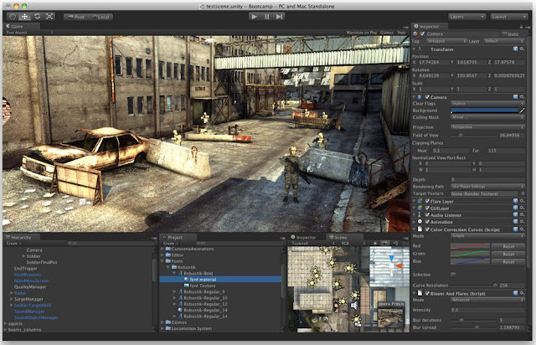This screenshot has height=345, width=536.
Task: Click the Inspector lock icon
Action: tap(521, 26)
